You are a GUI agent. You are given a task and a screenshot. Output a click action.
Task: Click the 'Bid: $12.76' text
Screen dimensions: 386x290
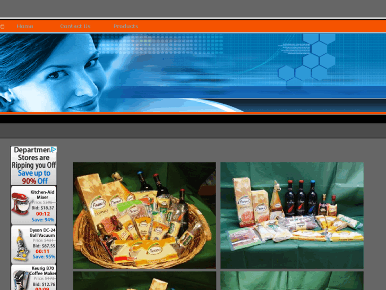[x=44, y=284]
